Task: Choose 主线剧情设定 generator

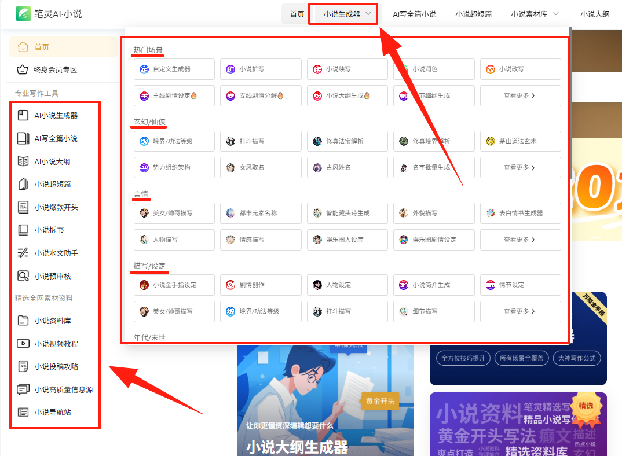Action: click(x=174, y=95)
